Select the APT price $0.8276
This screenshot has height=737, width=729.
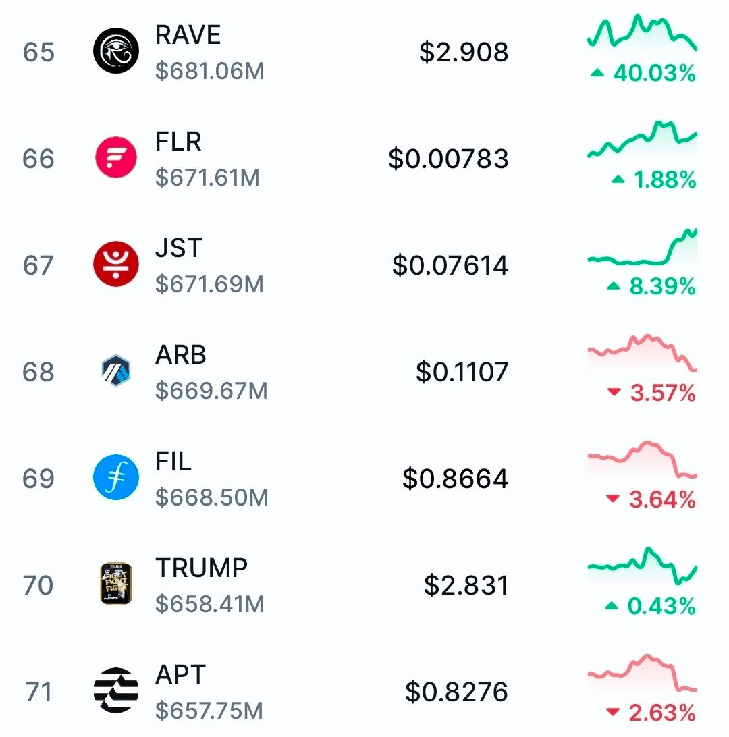click(x=456, y=692)
